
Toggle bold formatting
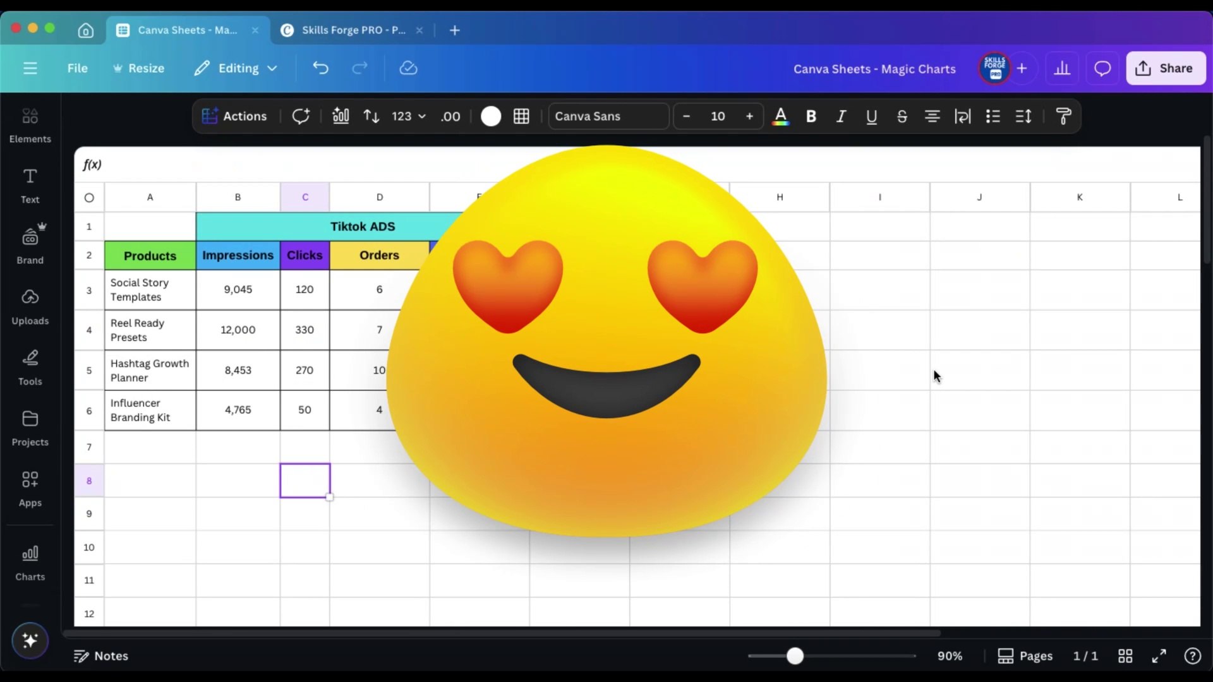(811, 116)
